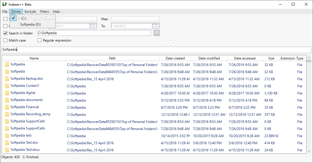Screen dimensions: 313x163
Task: Select the Softpedia Test.docx row name
Action: pos(25,150)
